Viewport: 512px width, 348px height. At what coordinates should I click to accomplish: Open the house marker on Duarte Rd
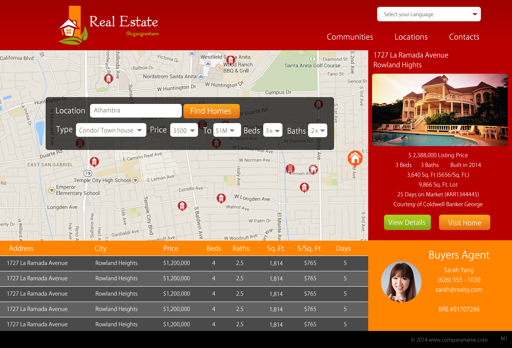[x=80, y=143]
